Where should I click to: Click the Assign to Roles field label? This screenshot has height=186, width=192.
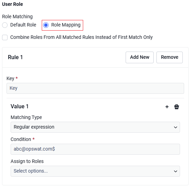point(27,161)
